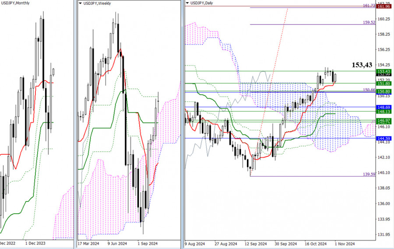Screen dimensions: 394x249
Task: Click the 158.25 price scale value
Action: coord(383,35)
